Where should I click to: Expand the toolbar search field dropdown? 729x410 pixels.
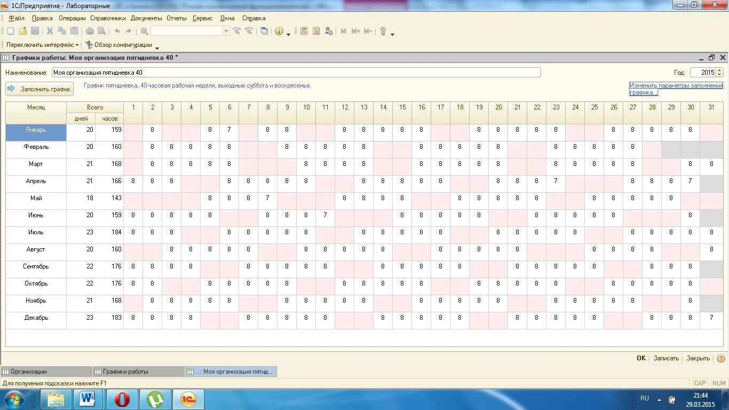[226, 31]
